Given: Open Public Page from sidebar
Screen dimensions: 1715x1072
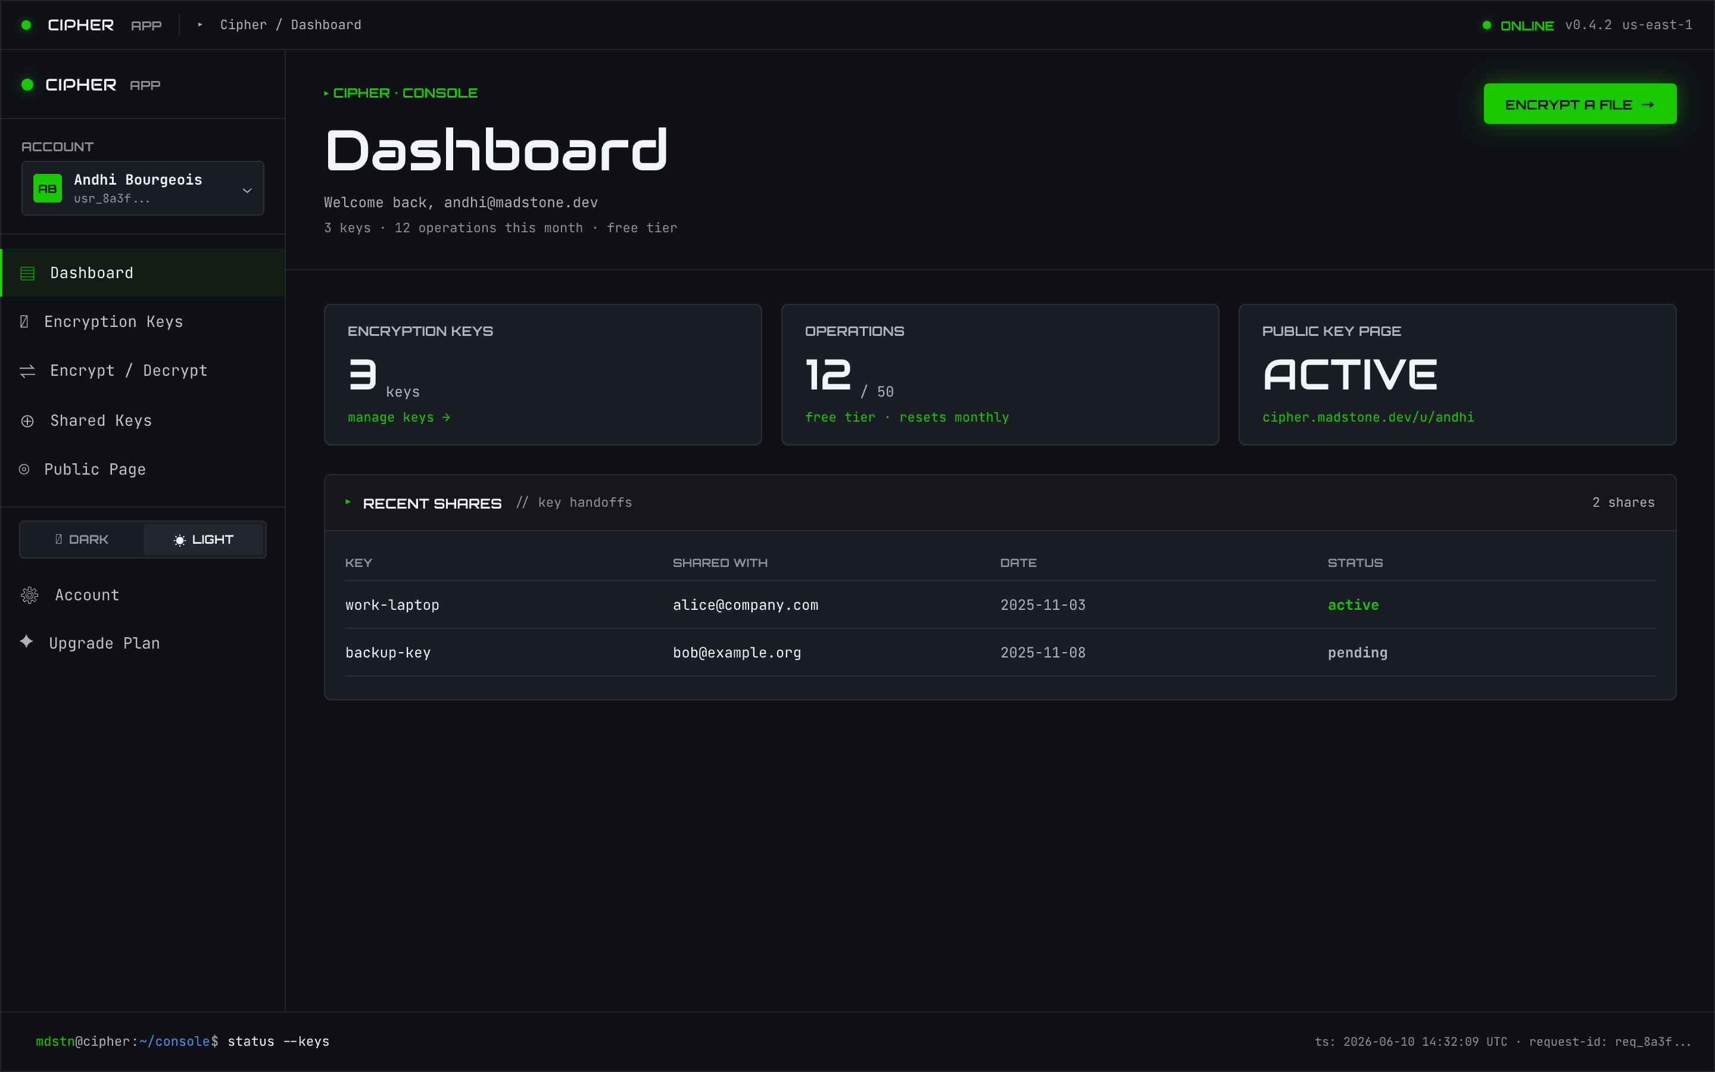Looking at the screenshot, I should click(x=143, y=469).
